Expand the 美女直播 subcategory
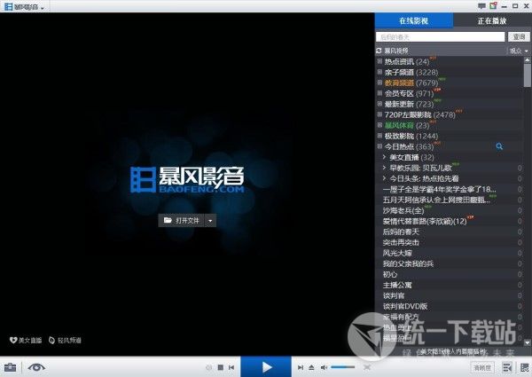532x377 pixels. (384, 157)
